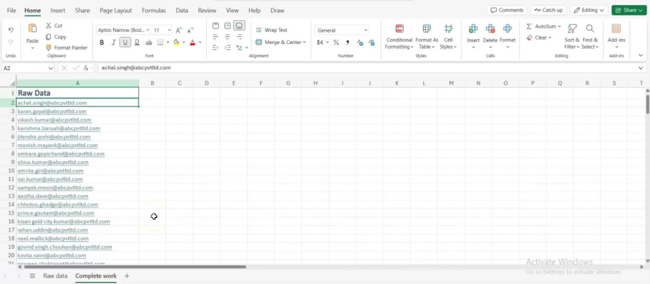
Task: Expand the formula bar chevron
Action: coord(641,68)
